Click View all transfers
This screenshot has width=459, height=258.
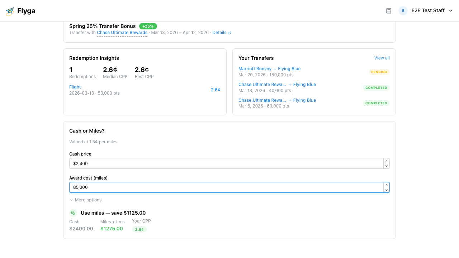(382, 58)
